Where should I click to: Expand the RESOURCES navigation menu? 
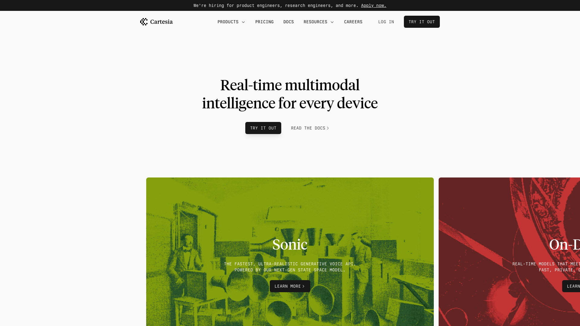point(319,21)
